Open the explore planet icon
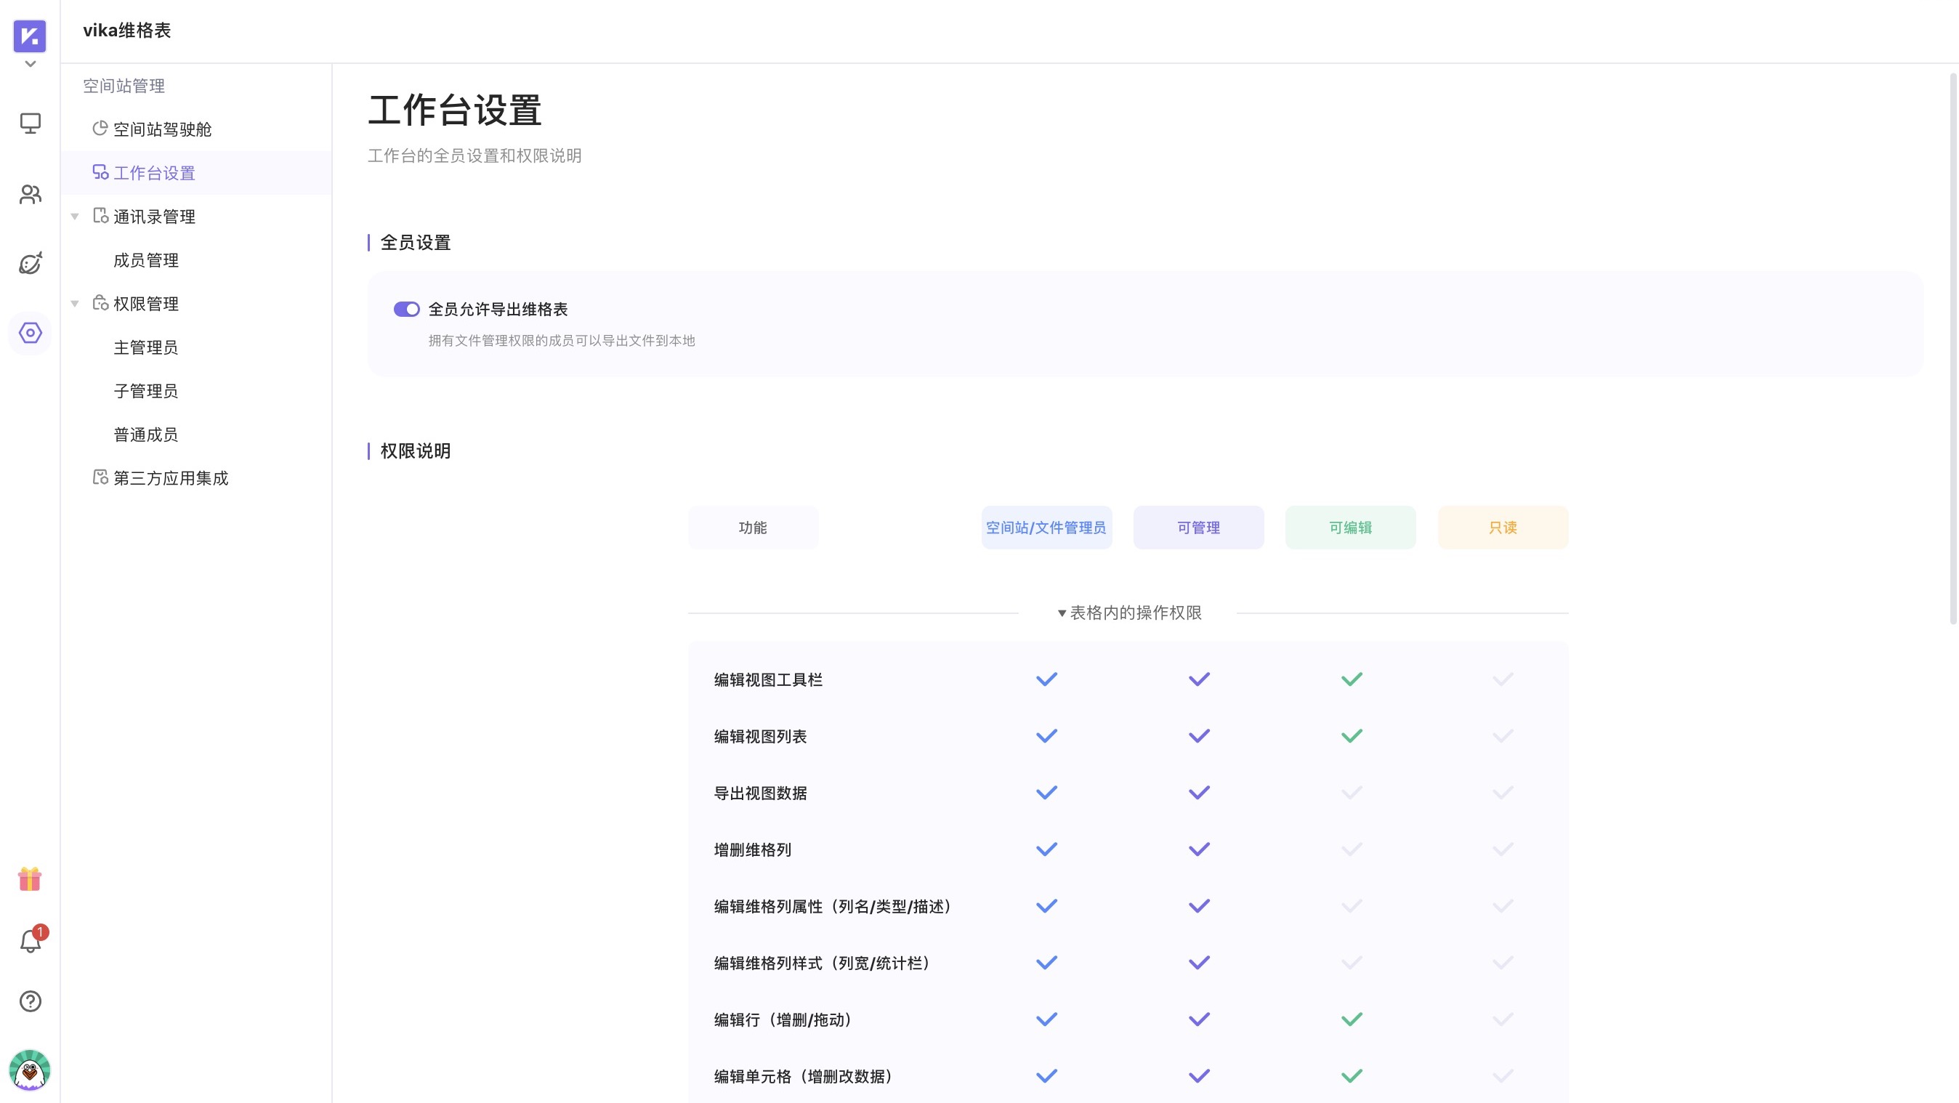 30,263
